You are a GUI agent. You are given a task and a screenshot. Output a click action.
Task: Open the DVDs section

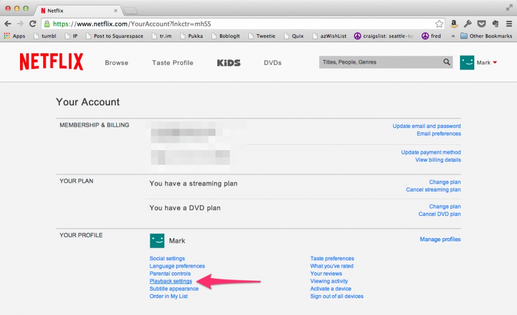[272, 63]
